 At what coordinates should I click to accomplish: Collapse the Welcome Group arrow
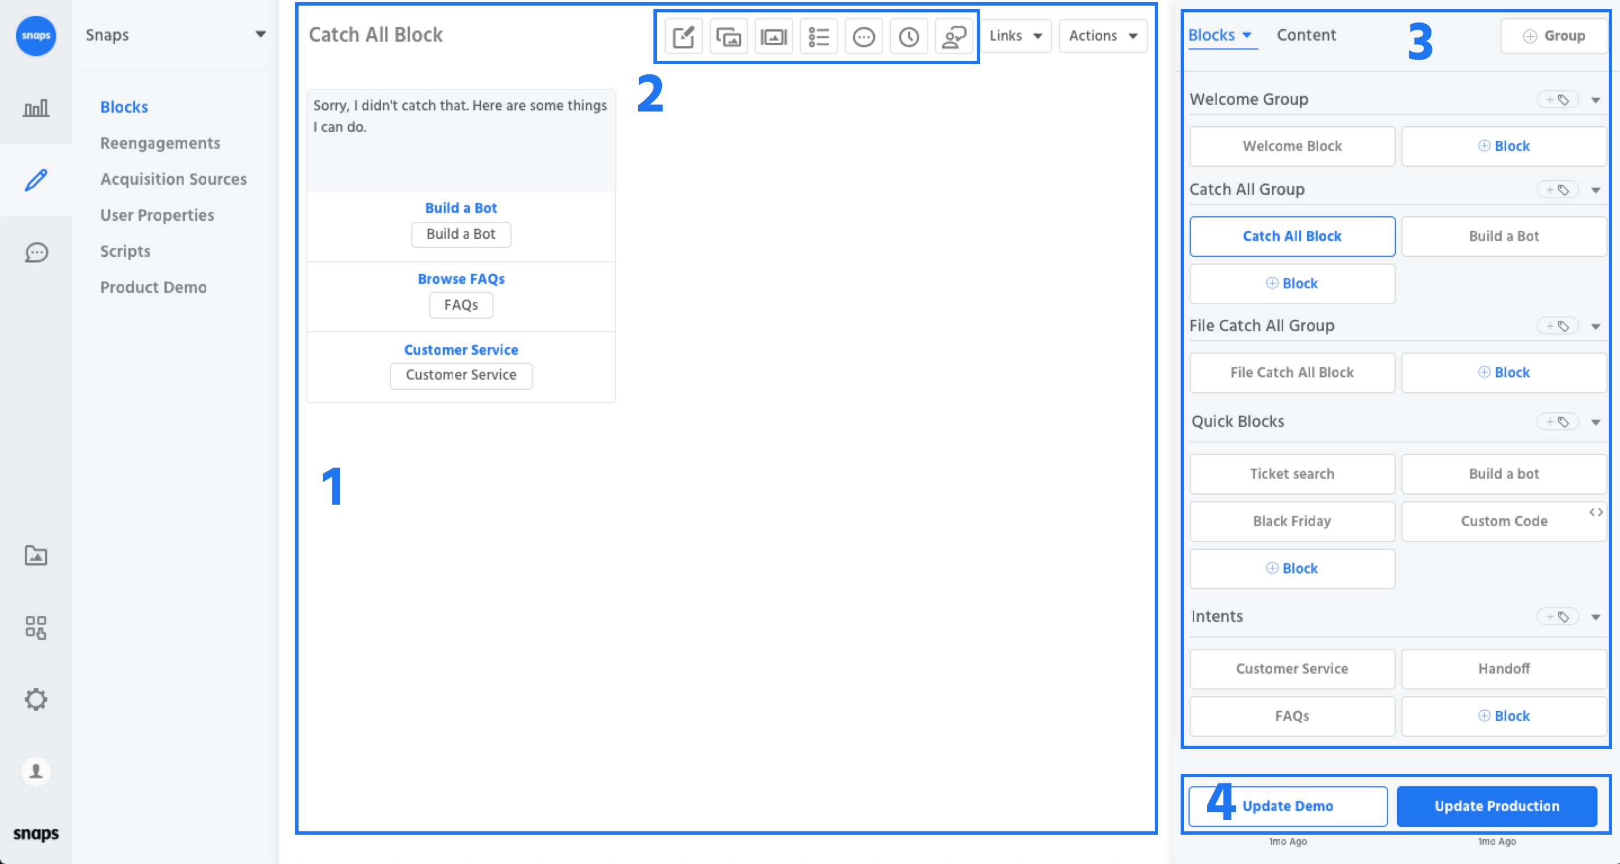(1595, 100)
